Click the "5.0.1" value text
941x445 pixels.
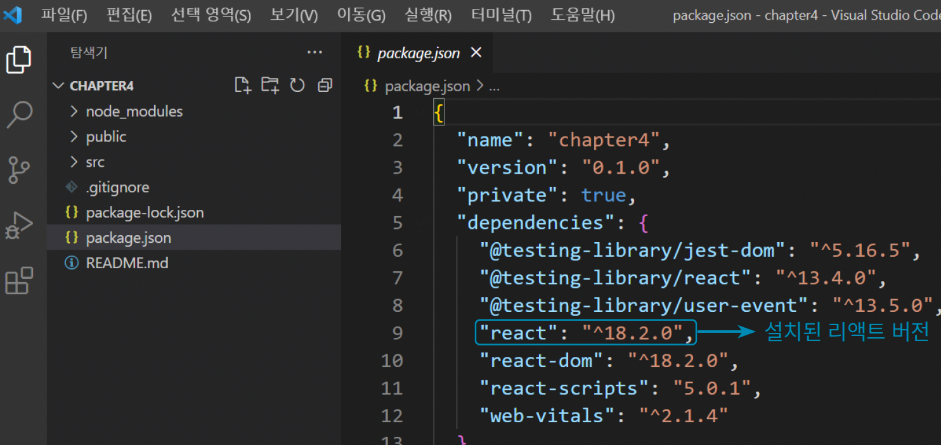(712, 388)
